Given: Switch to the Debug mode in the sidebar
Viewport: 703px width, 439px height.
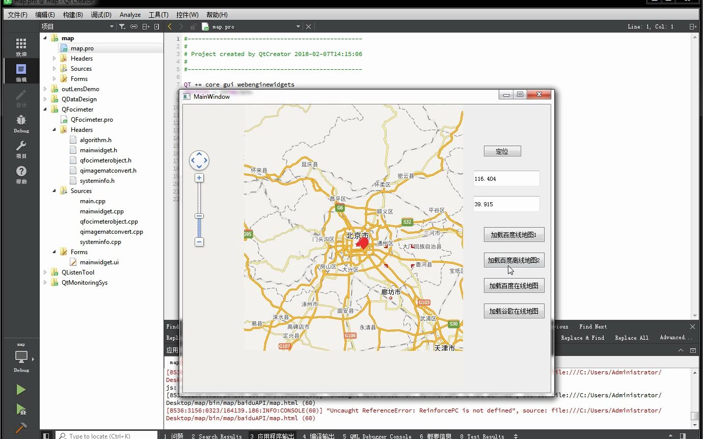Looking at the screenshot, I should [21, 123].
